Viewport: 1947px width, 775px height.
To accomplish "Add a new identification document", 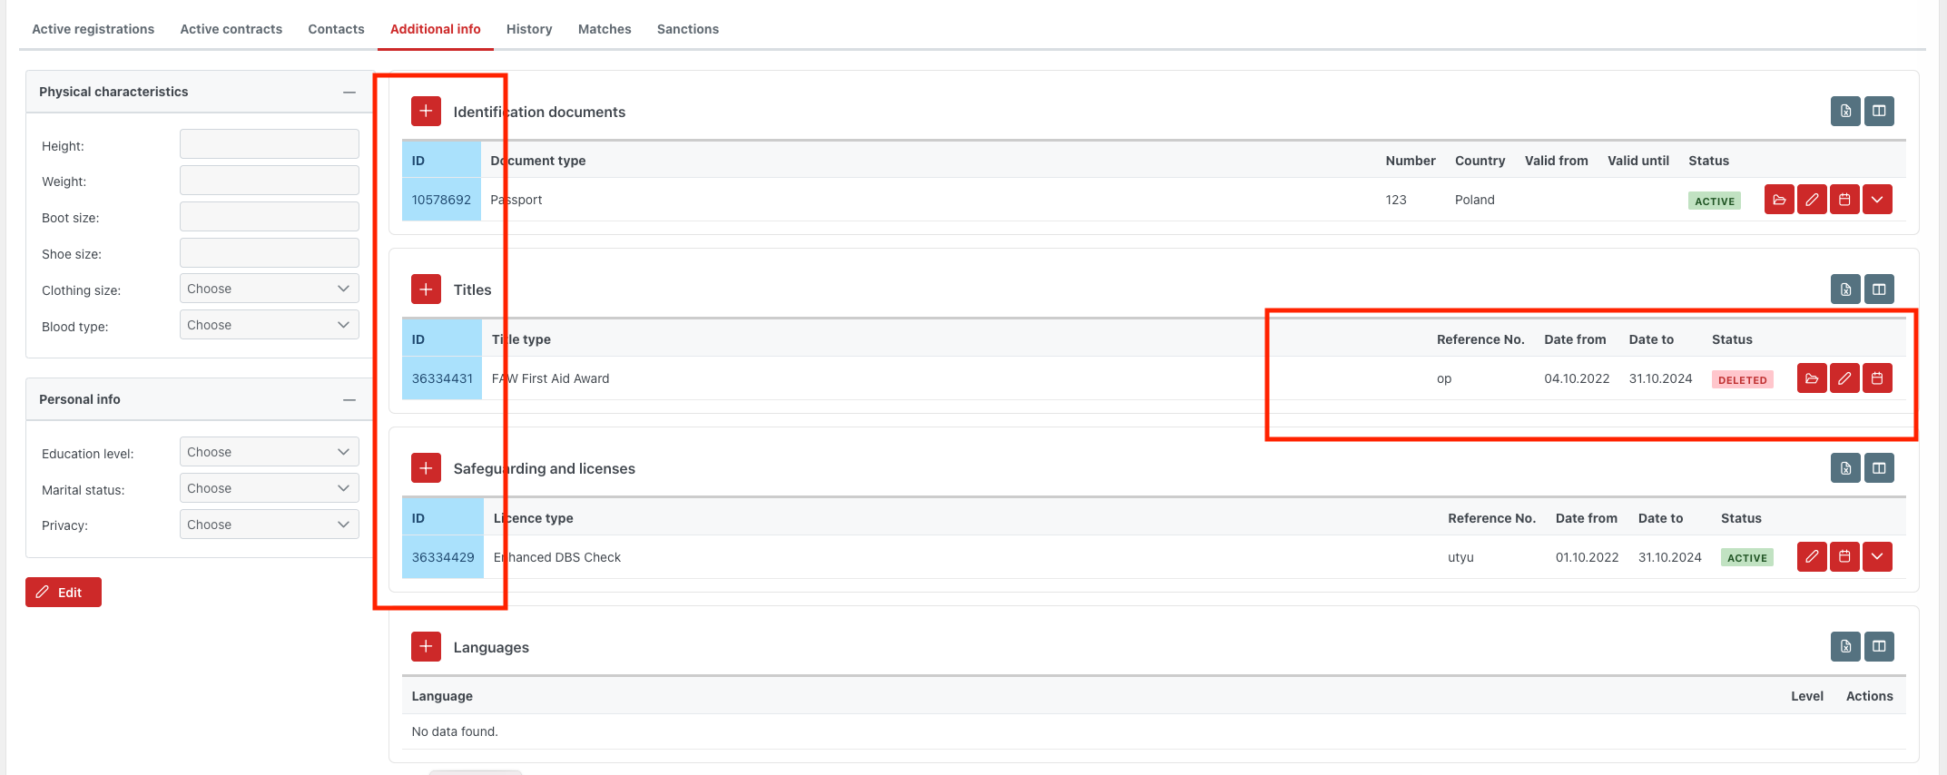I will tap(426, 111).
